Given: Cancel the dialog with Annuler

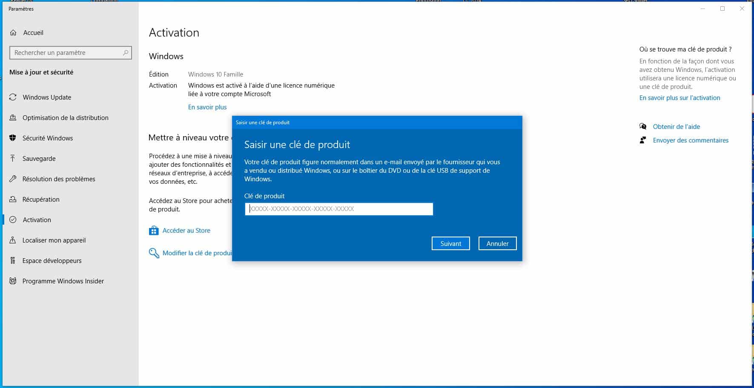Looking at the screenshot, I should (497, 243).
